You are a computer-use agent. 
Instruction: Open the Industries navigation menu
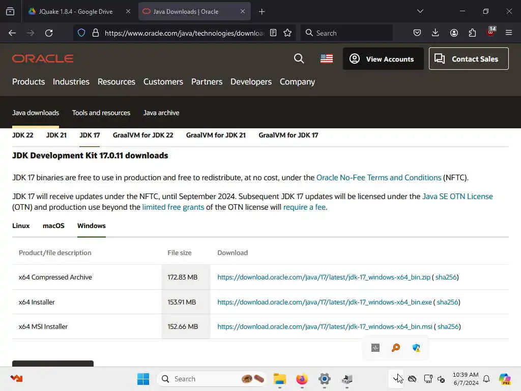point(71,82)
